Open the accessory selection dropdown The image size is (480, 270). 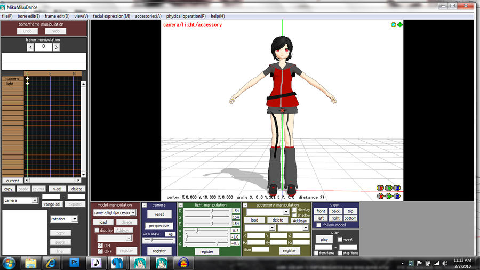pyautogui.click(x=268, y=211)
